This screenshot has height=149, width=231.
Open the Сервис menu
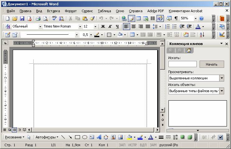[x=87, y=11]
